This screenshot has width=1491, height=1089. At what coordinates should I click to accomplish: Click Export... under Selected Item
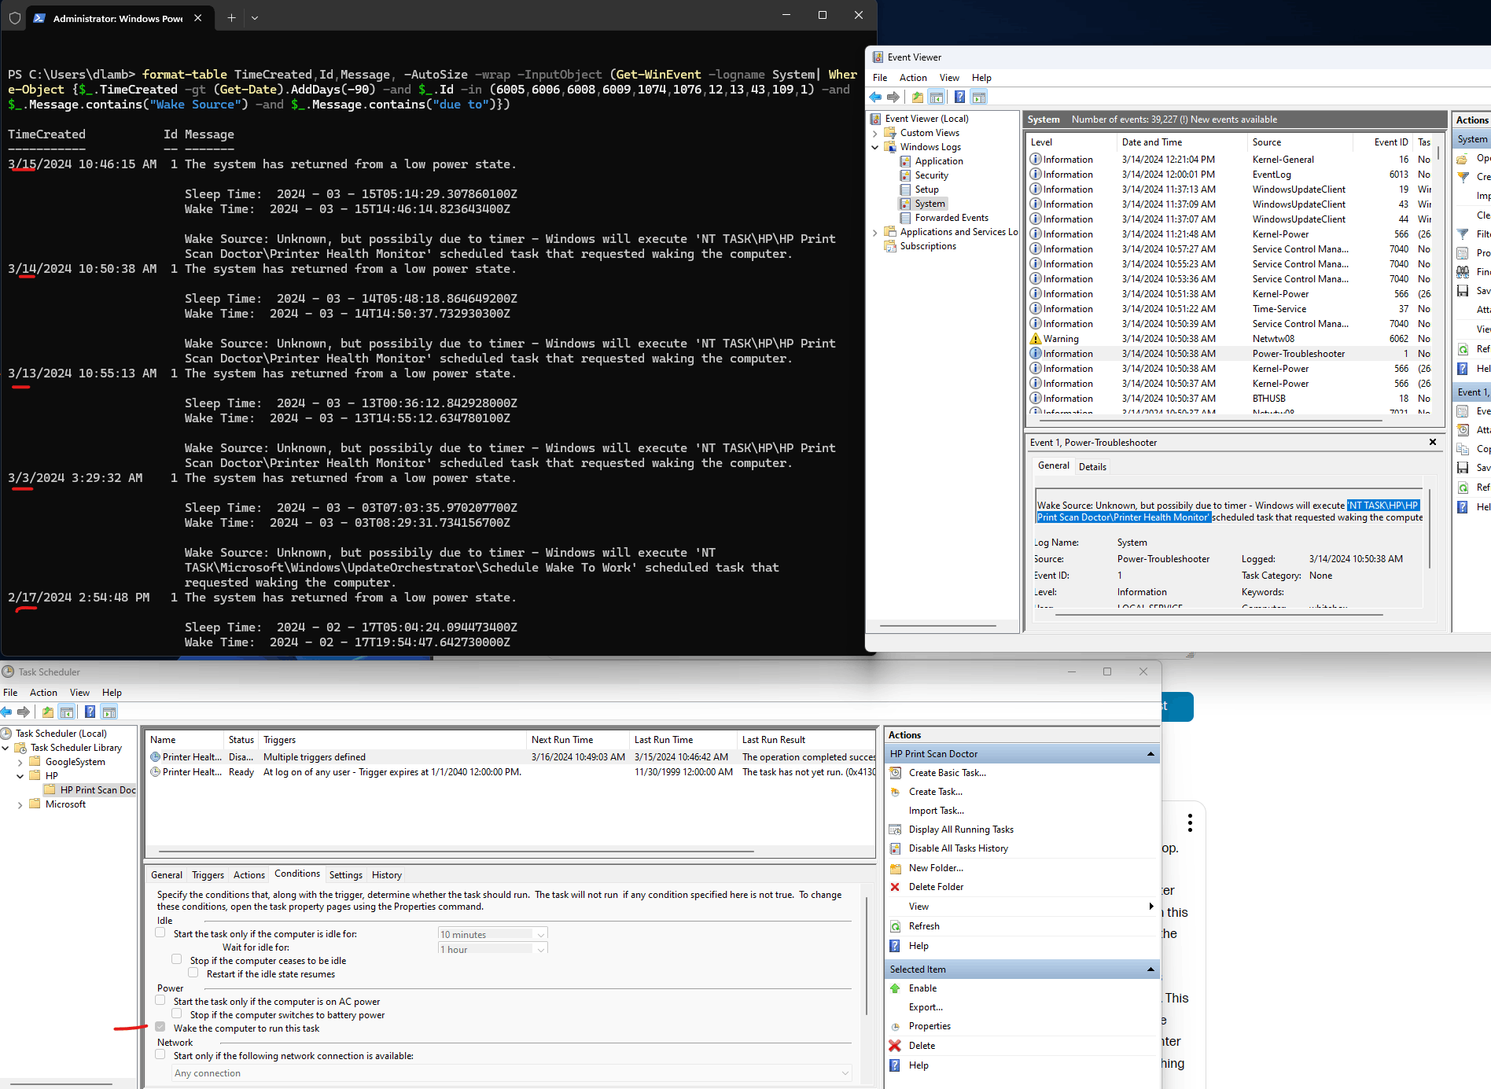[926, 1007]
